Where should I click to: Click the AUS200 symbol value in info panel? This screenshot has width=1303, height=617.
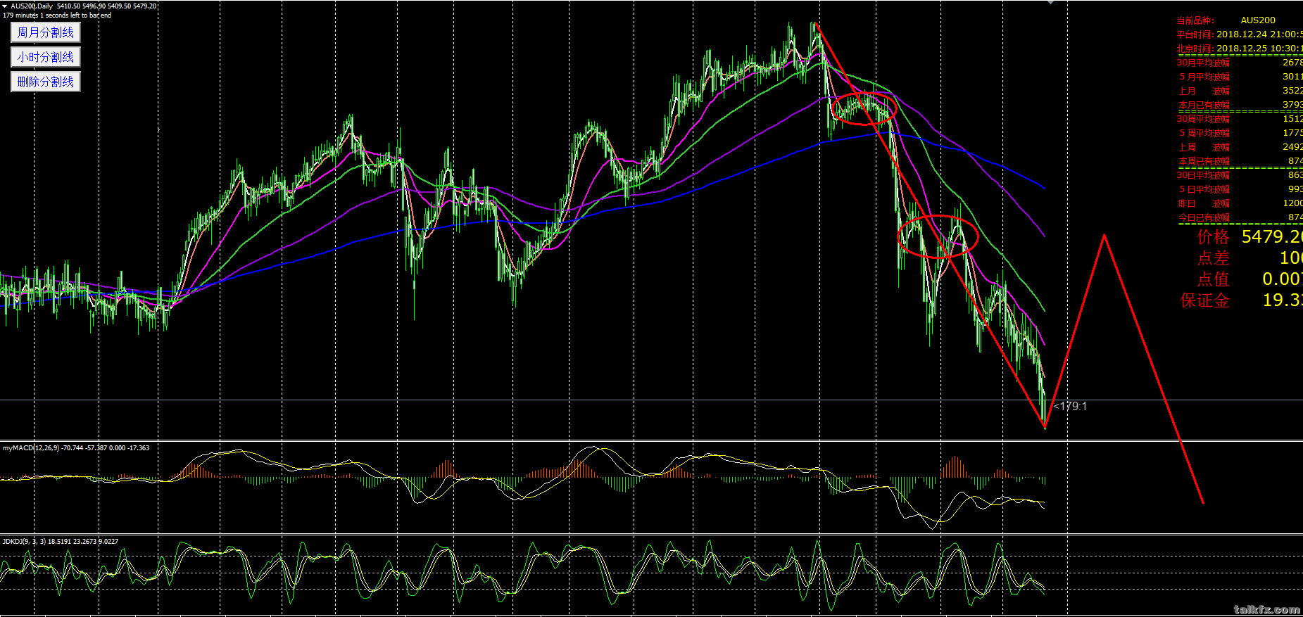[x=1258, y=20]
